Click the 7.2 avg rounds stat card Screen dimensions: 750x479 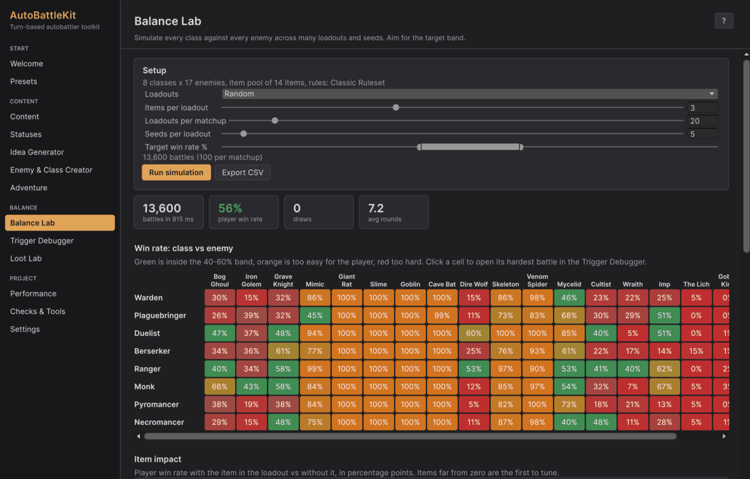pos(393,212)
